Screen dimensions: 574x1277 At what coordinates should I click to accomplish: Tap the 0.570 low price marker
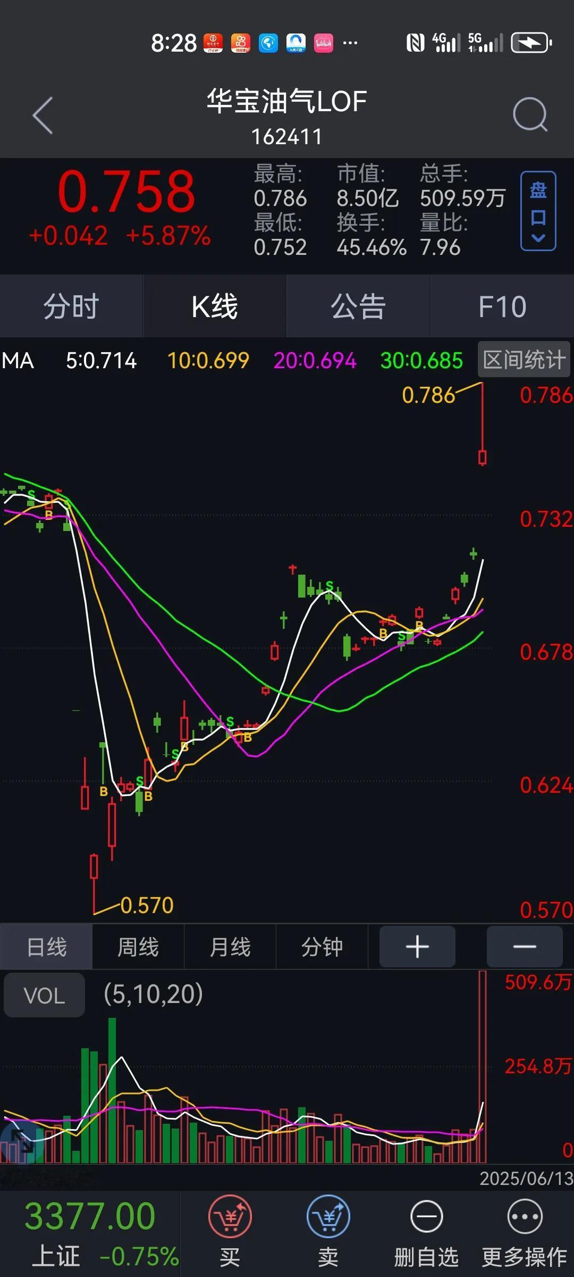[147, 905]
